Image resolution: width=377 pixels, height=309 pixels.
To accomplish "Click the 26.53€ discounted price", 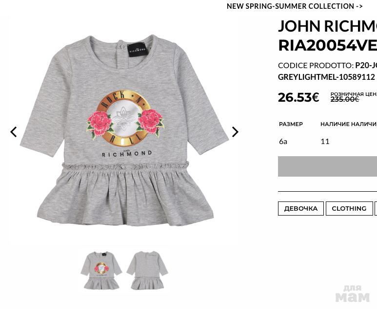I will (x=298, y=97).
